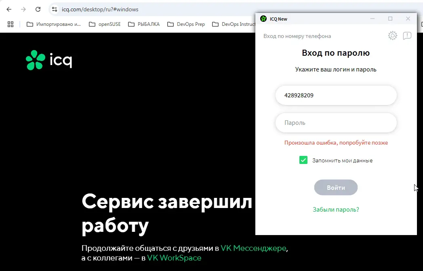Open the openSUSE bookmarks folder
The width and height of the screenshot is (423, 271).
coord(105,24)
